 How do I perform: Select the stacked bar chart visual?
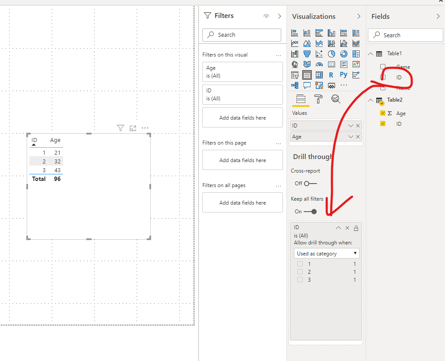295,33
